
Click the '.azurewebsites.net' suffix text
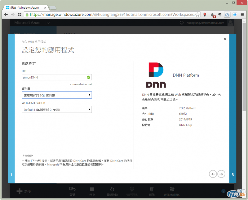(x=81, y=84)
